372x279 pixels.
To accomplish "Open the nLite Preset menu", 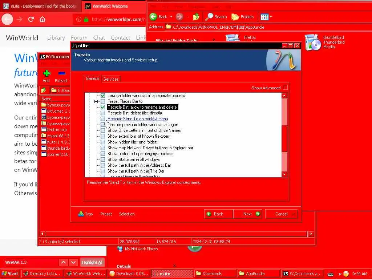I will pyautogui.click(x=106, y=214).
